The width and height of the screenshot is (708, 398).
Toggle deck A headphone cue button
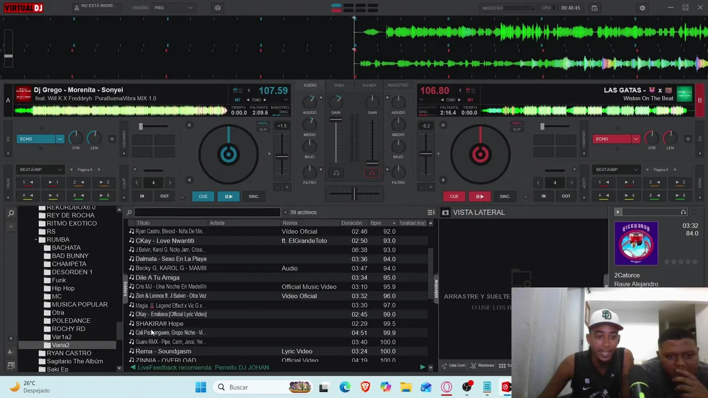point(336,173)
